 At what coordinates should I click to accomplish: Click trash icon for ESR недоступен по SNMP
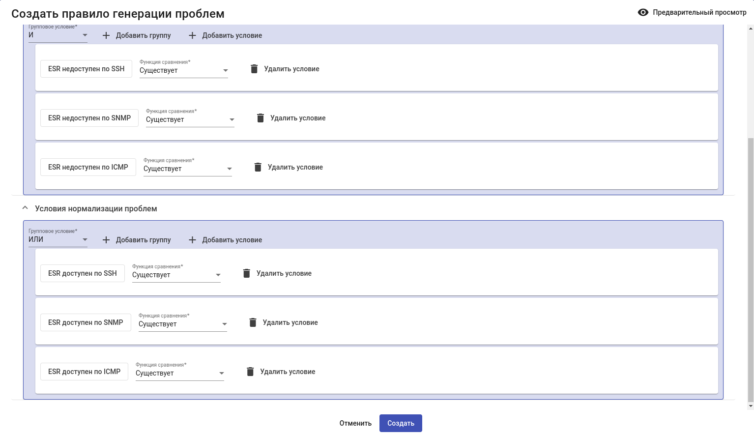tap(261, 118)
